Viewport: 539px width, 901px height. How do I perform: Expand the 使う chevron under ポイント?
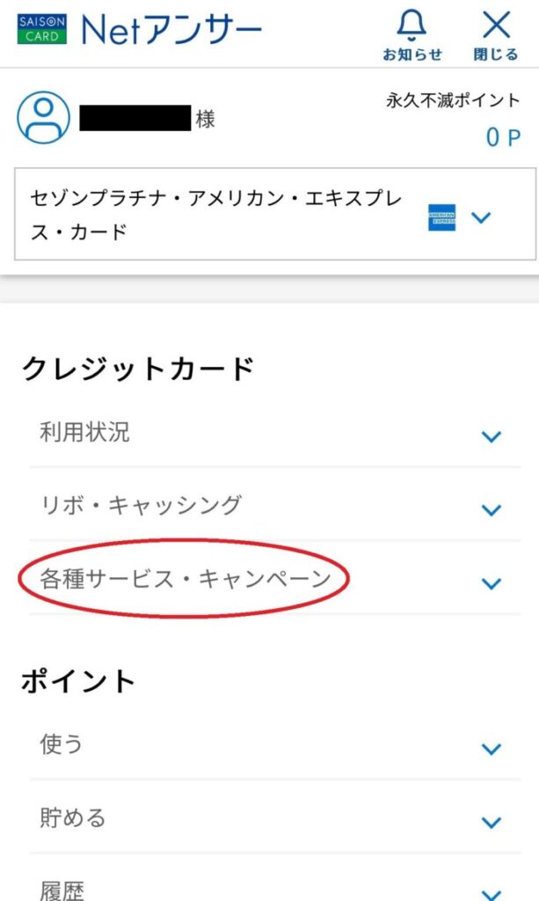point(492,749)
